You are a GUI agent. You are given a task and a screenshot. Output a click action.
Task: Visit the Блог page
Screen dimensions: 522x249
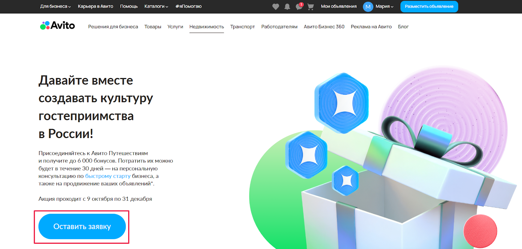pos(403,27)
